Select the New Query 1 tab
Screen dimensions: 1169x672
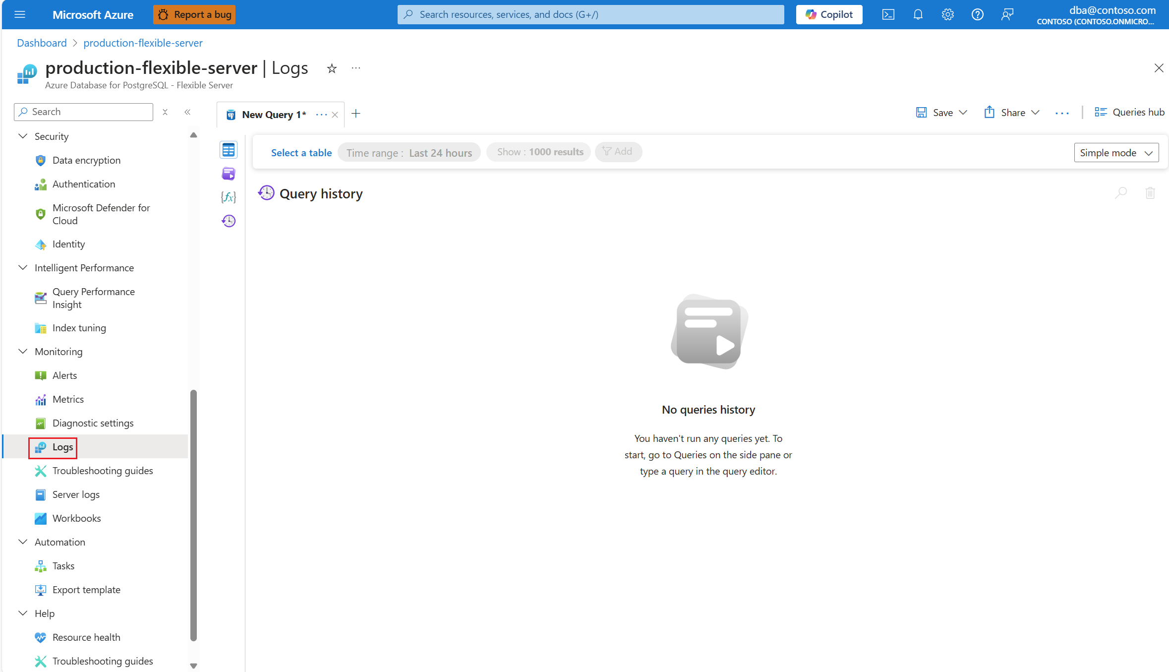tap(273, 115)
